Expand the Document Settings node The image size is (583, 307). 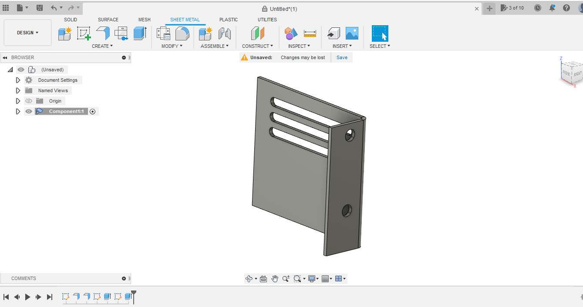tap(18, 80)
